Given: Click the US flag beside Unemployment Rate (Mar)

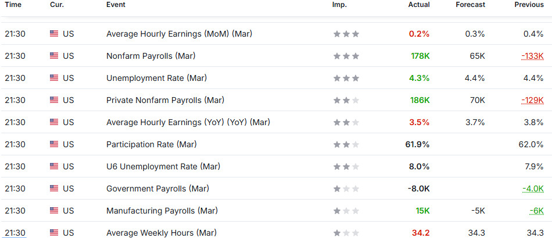Looking at the screenshot, I should 54,78.
